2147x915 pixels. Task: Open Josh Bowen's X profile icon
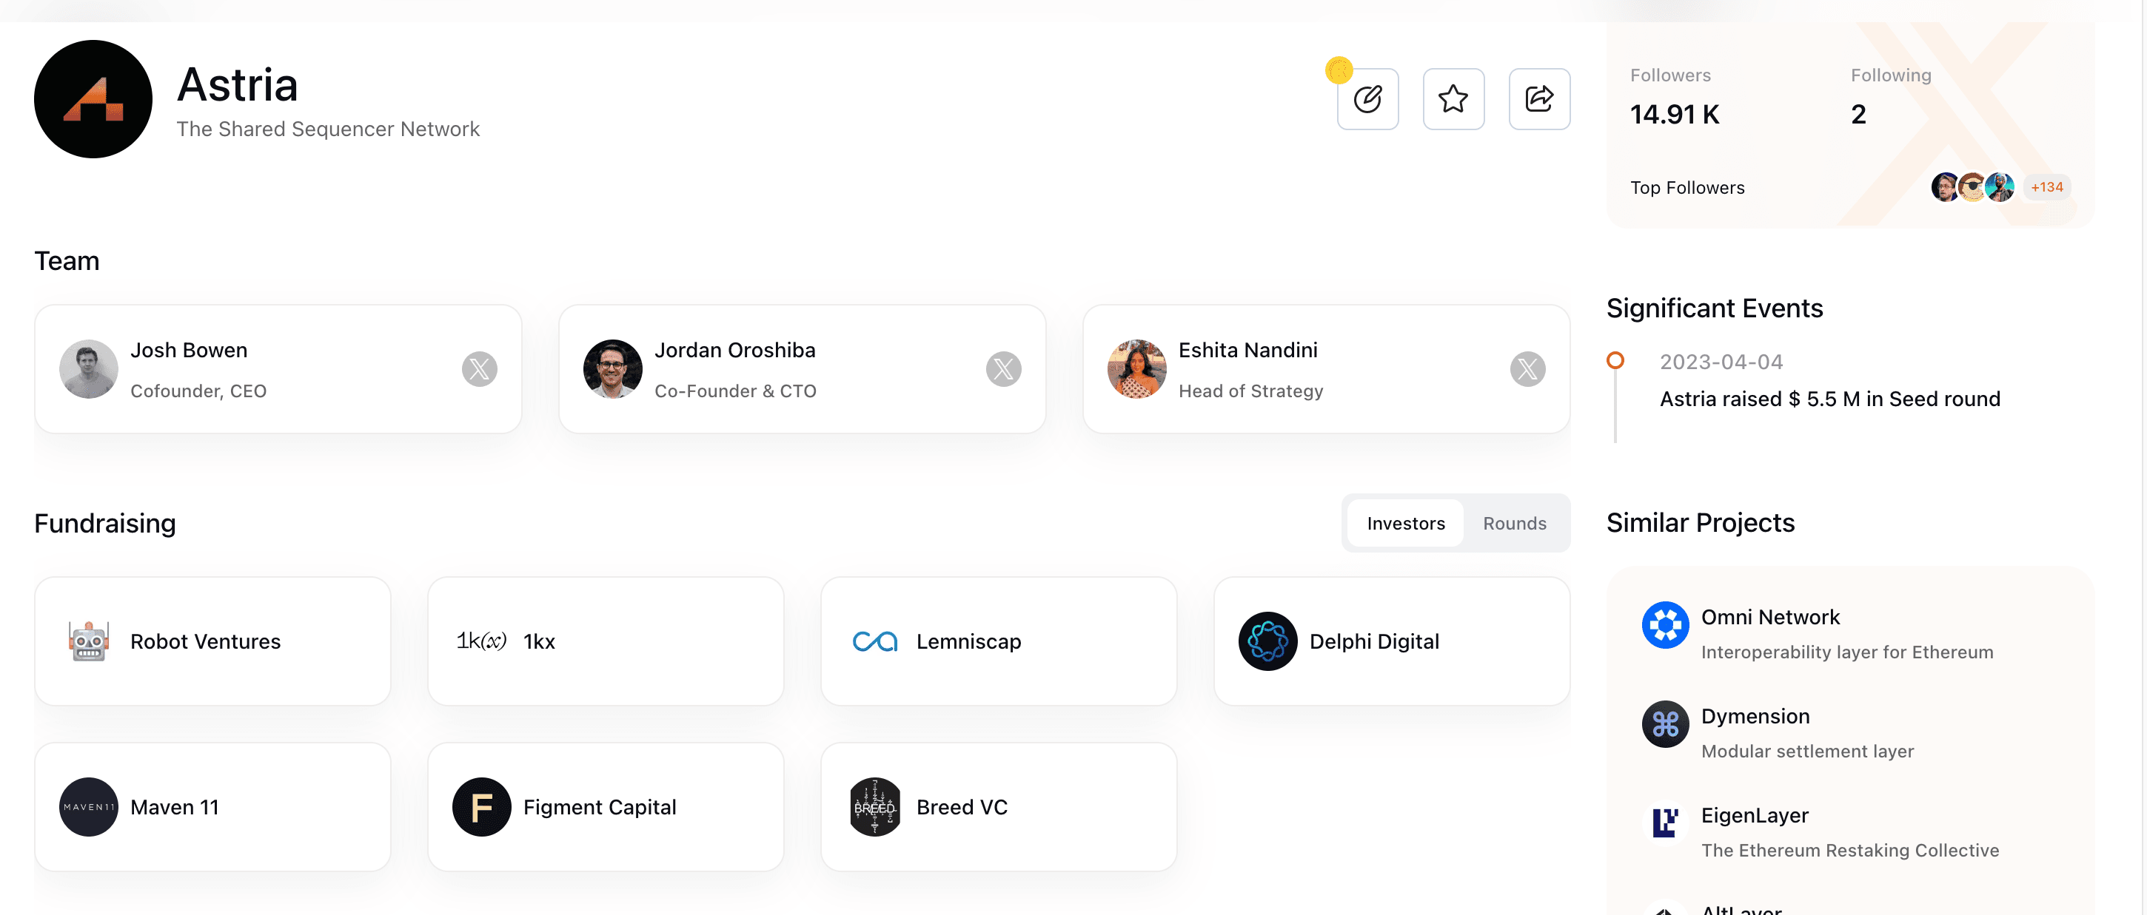point(479,369)
